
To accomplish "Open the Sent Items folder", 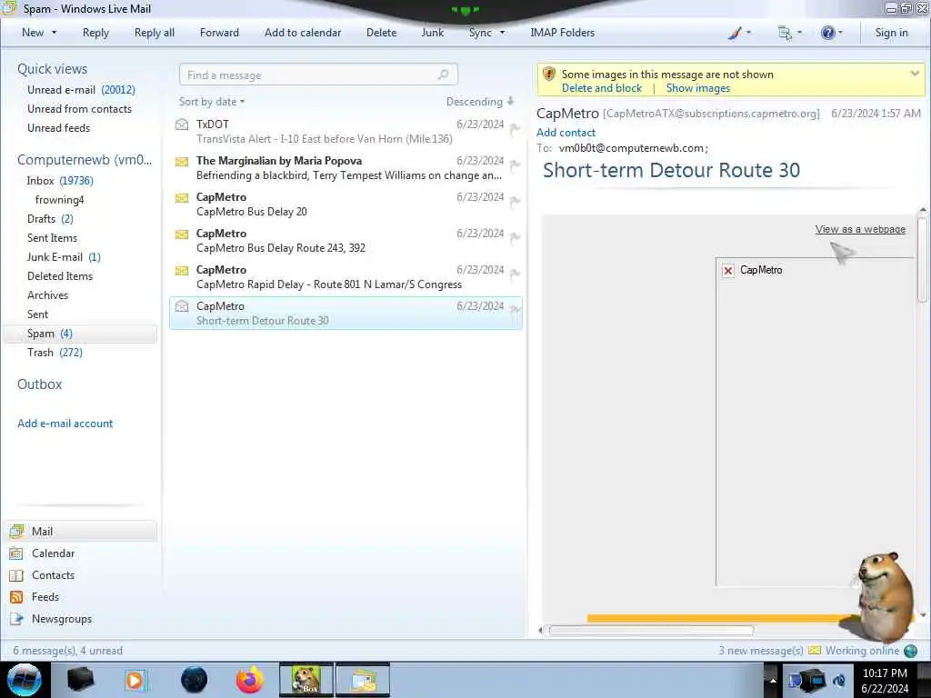I will 52,237.
